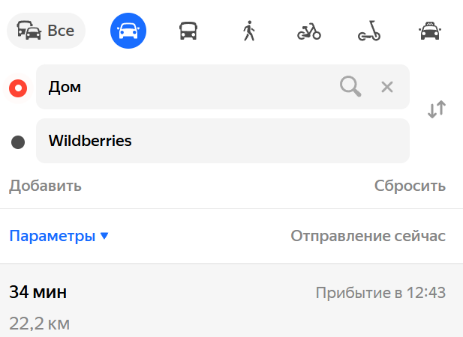463x337 pixels.
Task: Select the public transport bus mode
Action: click(188, 31)
